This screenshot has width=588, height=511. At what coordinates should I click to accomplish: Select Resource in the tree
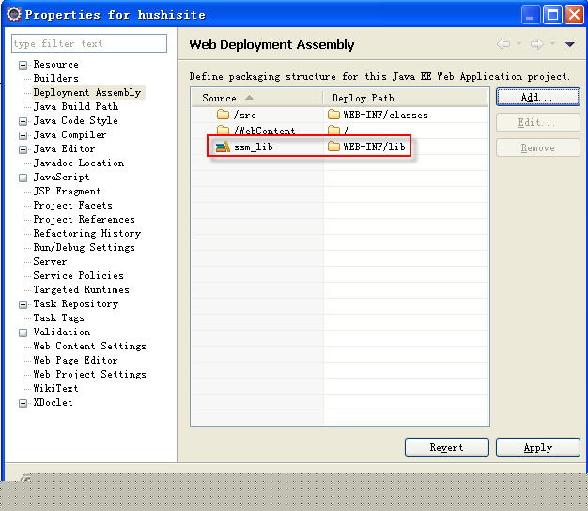coord(55,65)
